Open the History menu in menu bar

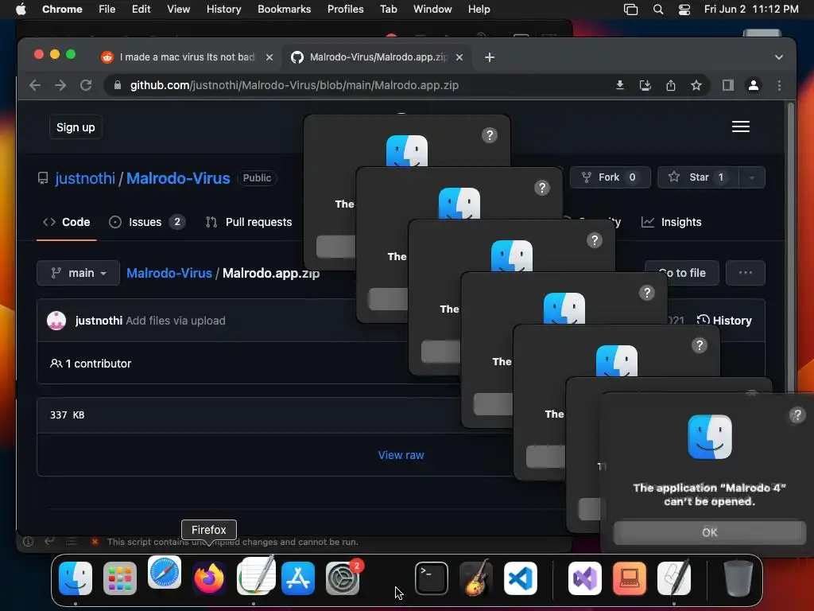pos(223,9)
